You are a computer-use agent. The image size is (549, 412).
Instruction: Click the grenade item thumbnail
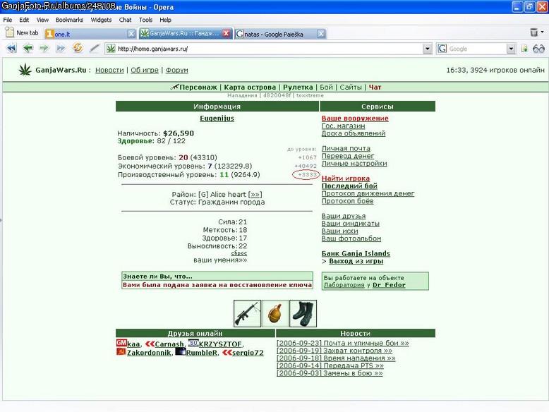tap(275, 313)
